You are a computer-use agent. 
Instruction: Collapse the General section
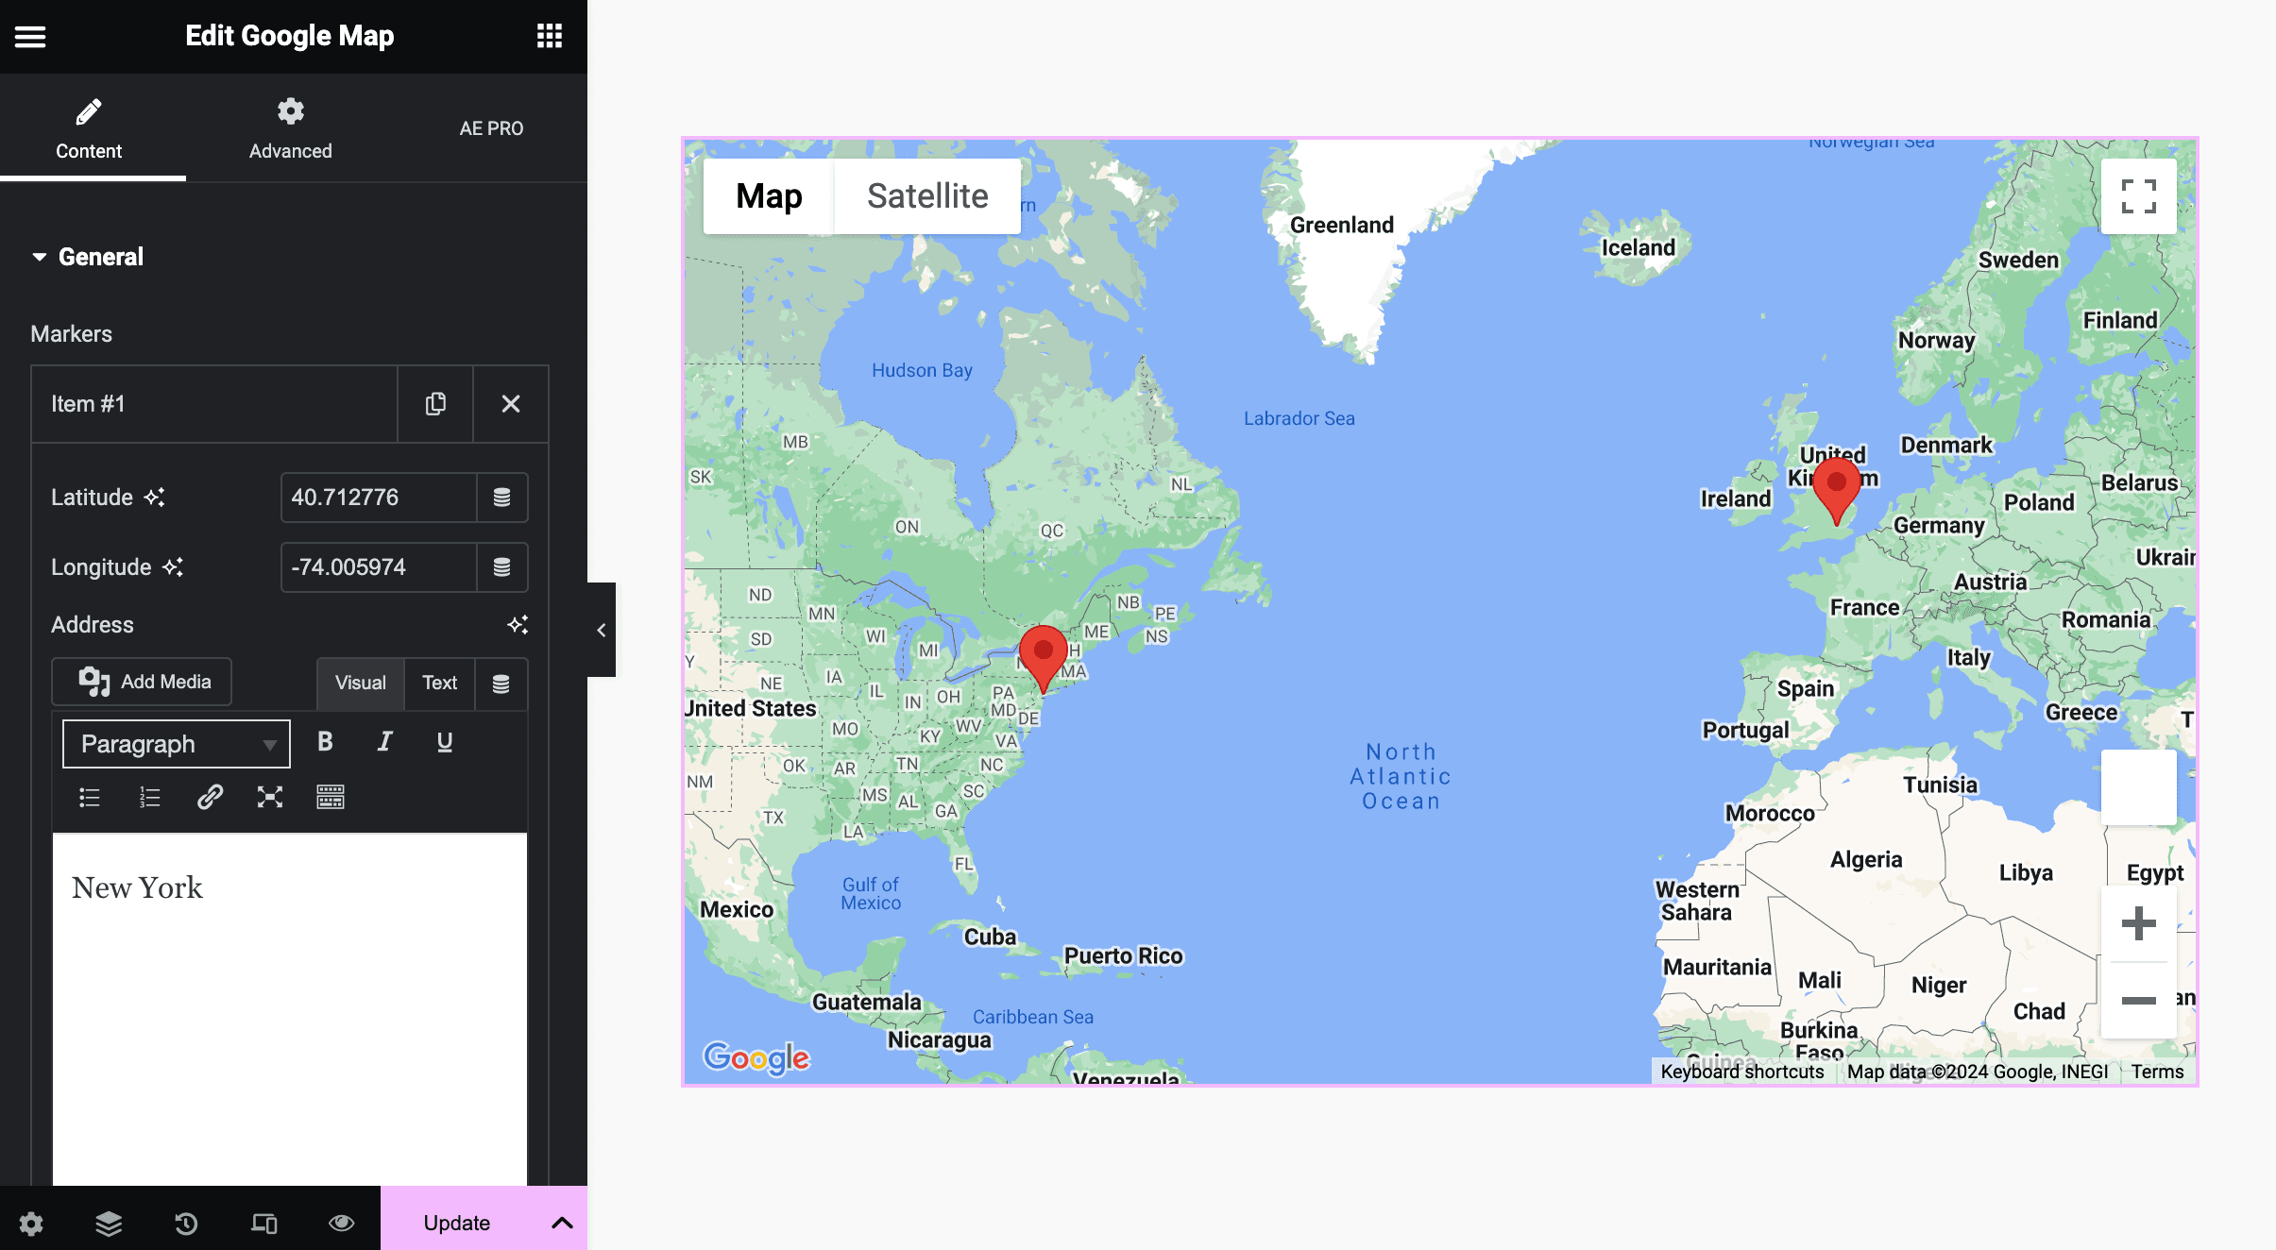(x=87, y=257)
